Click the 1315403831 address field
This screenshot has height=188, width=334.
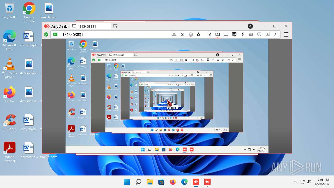(115, 34)
